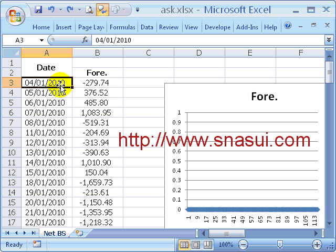Viewport: 336px width, 252px height.
Task: Switch to Page Layout view
Action: pos(195,245)
